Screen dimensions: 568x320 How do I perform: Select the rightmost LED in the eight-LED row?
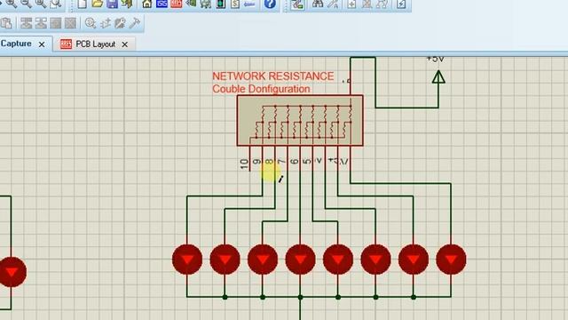451,260
